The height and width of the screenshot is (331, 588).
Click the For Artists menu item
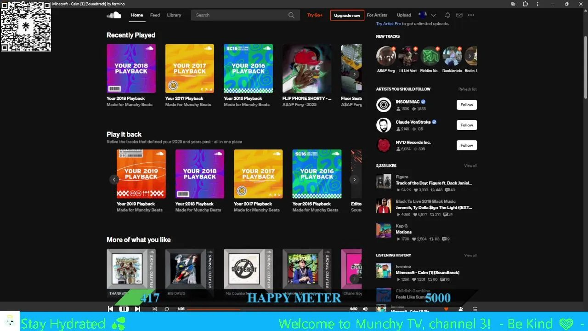pos(377,15)
